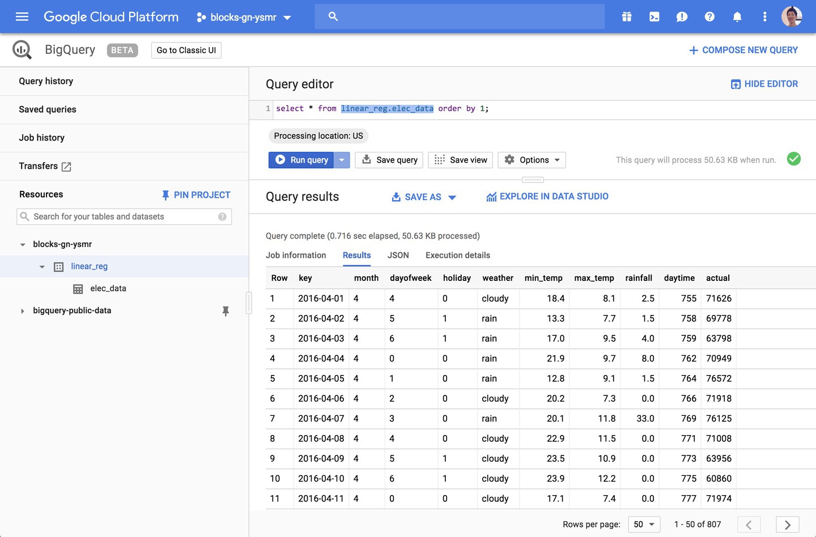Click the actual value 71626
816x537 pixels.
click(719, 299)
